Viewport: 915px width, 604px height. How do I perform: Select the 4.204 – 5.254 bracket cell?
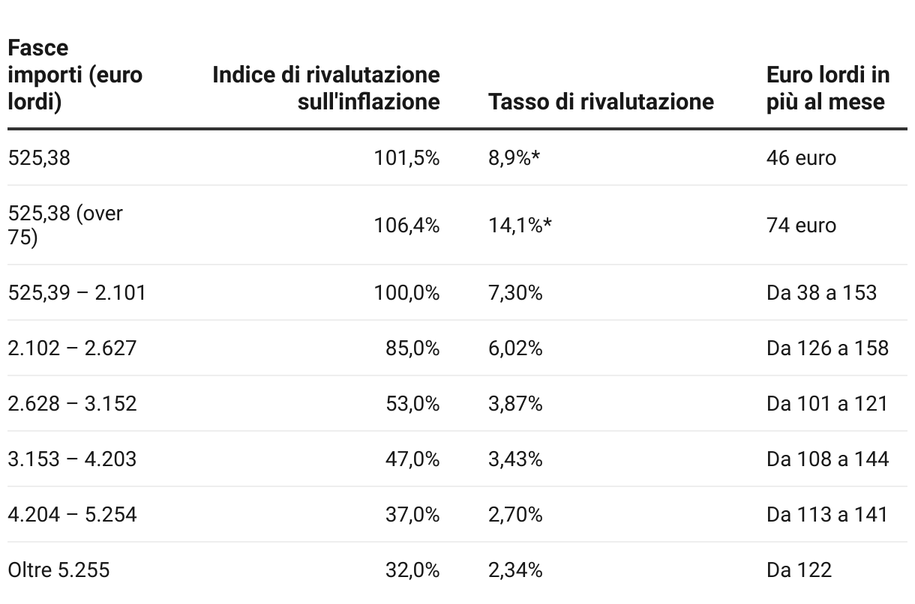(72, 514)
